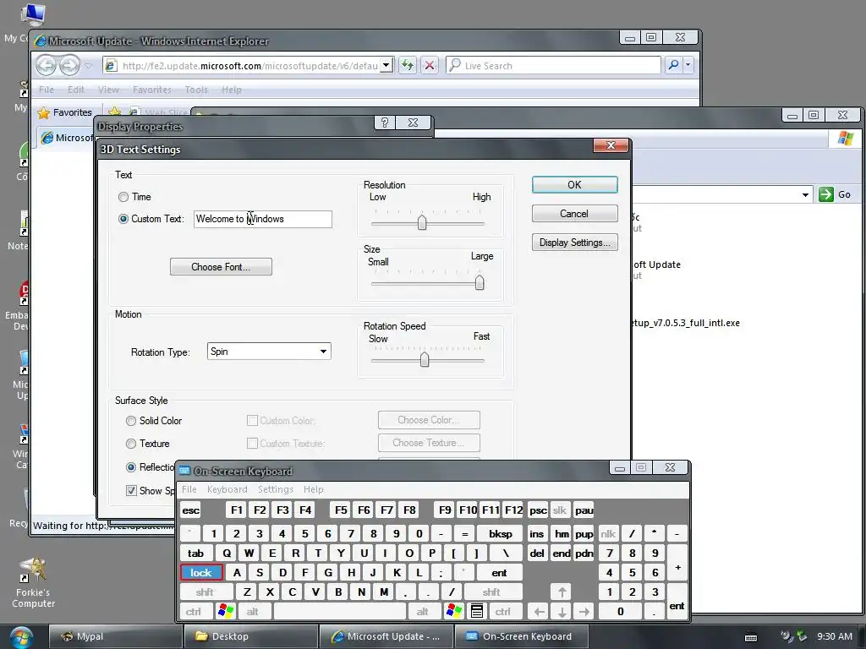The image size is (866, 649).
Task: Click the application menu key on keyboard
Action: pyautogui.click(x=477, y=612)
